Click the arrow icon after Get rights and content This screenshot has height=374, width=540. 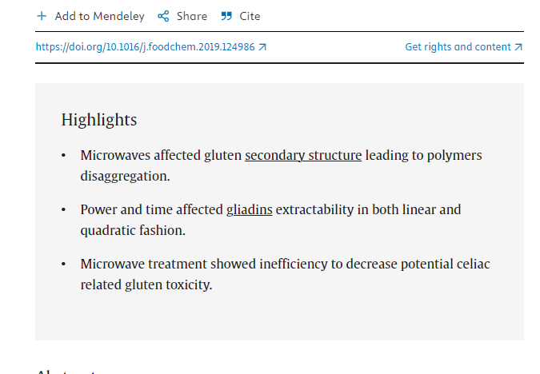[x=518, y=47]
